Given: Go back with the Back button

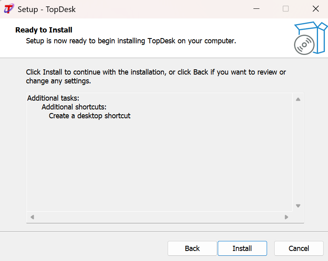Looking at the screenshot, I should [192, 249].
